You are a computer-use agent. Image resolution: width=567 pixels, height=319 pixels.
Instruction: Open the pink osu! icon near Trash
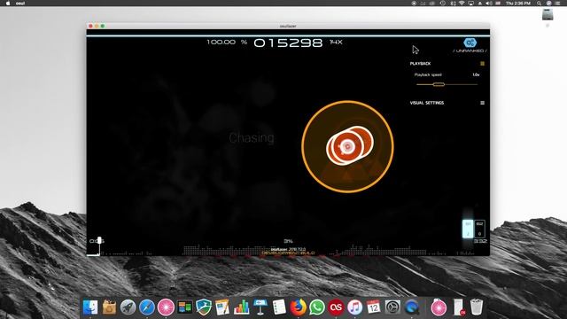click(x=439, y=307)
